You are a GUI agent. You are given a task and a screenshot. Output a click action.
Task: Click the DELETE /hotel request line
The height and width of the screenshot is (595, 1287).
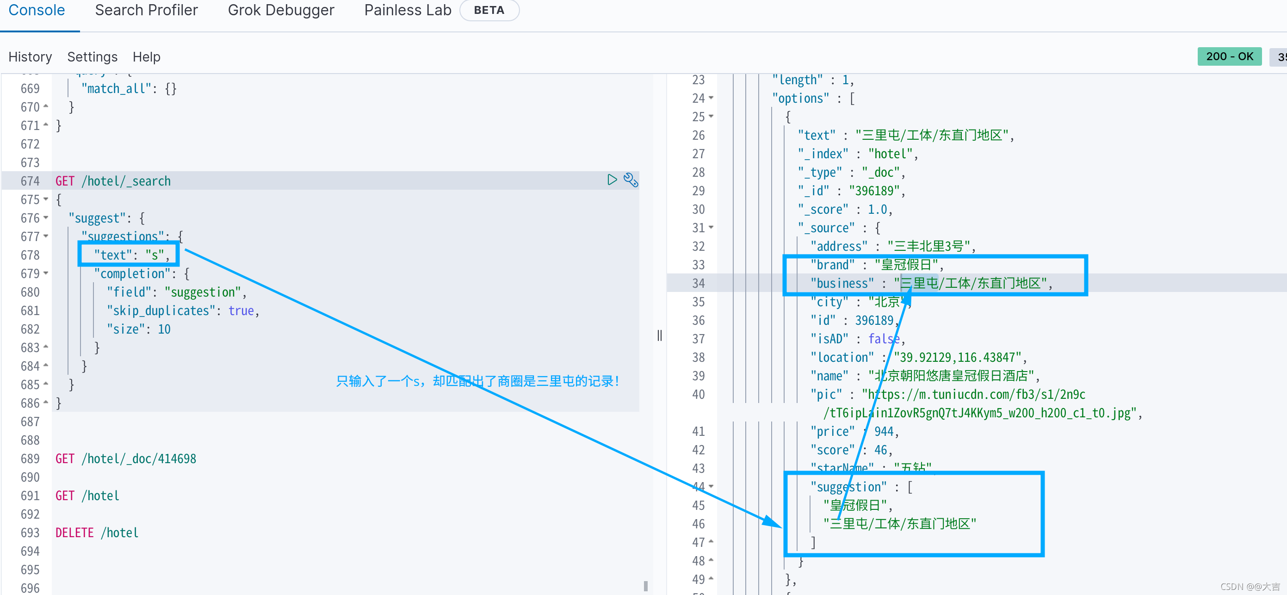97,533
